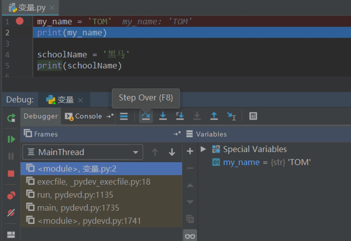The width and height of the screenshot is (351, 241).
Task: Stop the debug session
Action: point(11,174)
